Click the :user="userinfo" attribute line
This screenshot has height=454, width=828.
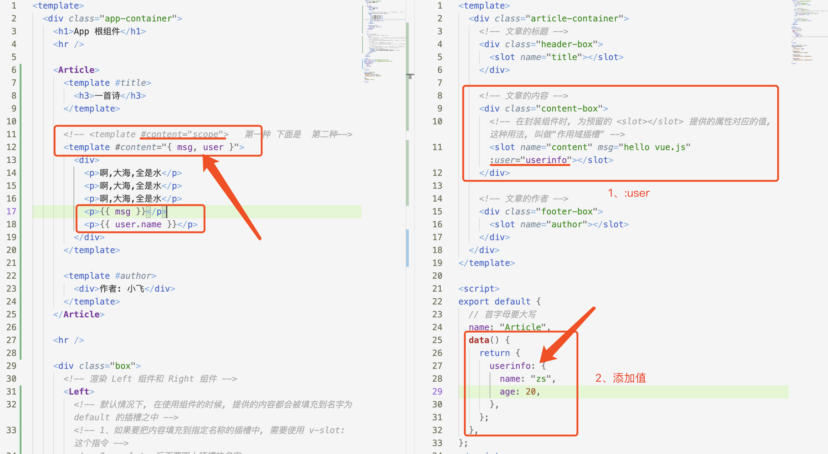pyautogui.click(x=551, y=160)
